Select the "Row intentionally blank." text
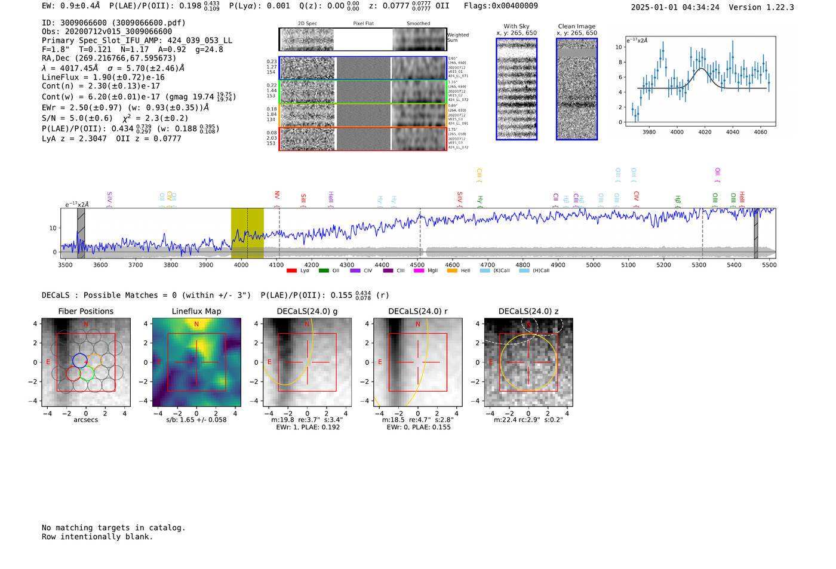This screenshot has width=836, height=569. point(97,537)
